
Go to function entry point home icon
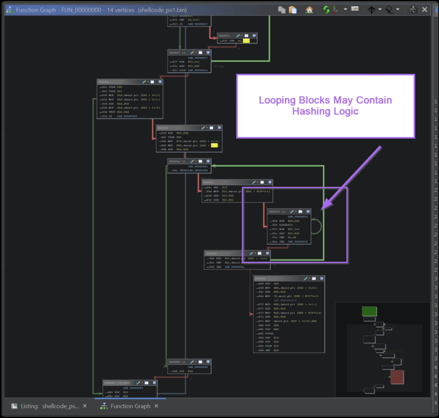[309, 10]
